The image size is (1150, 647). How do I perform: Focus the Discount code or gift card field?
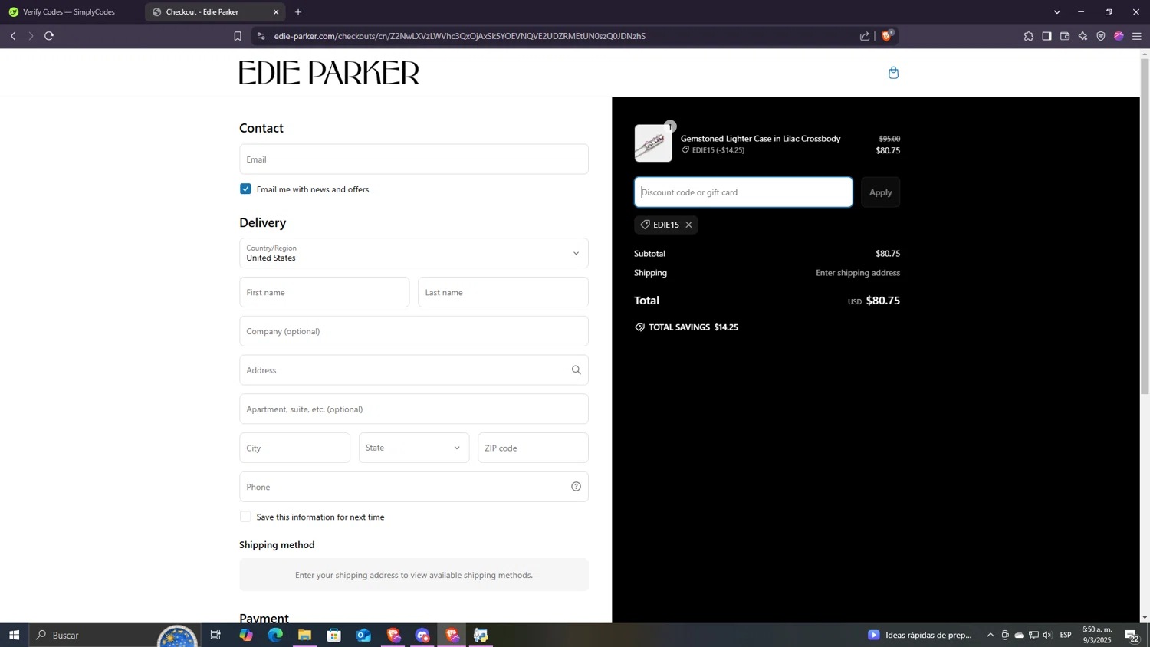(x=743, y=192)
